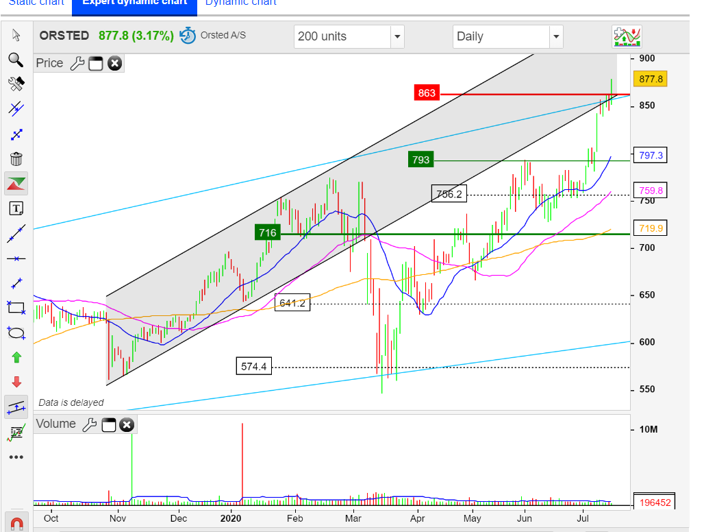Image resolution: width=704 pixels, height=532 pixels.
Task: Toggle the parallel channel drawing tool
Action: [16, 407]
